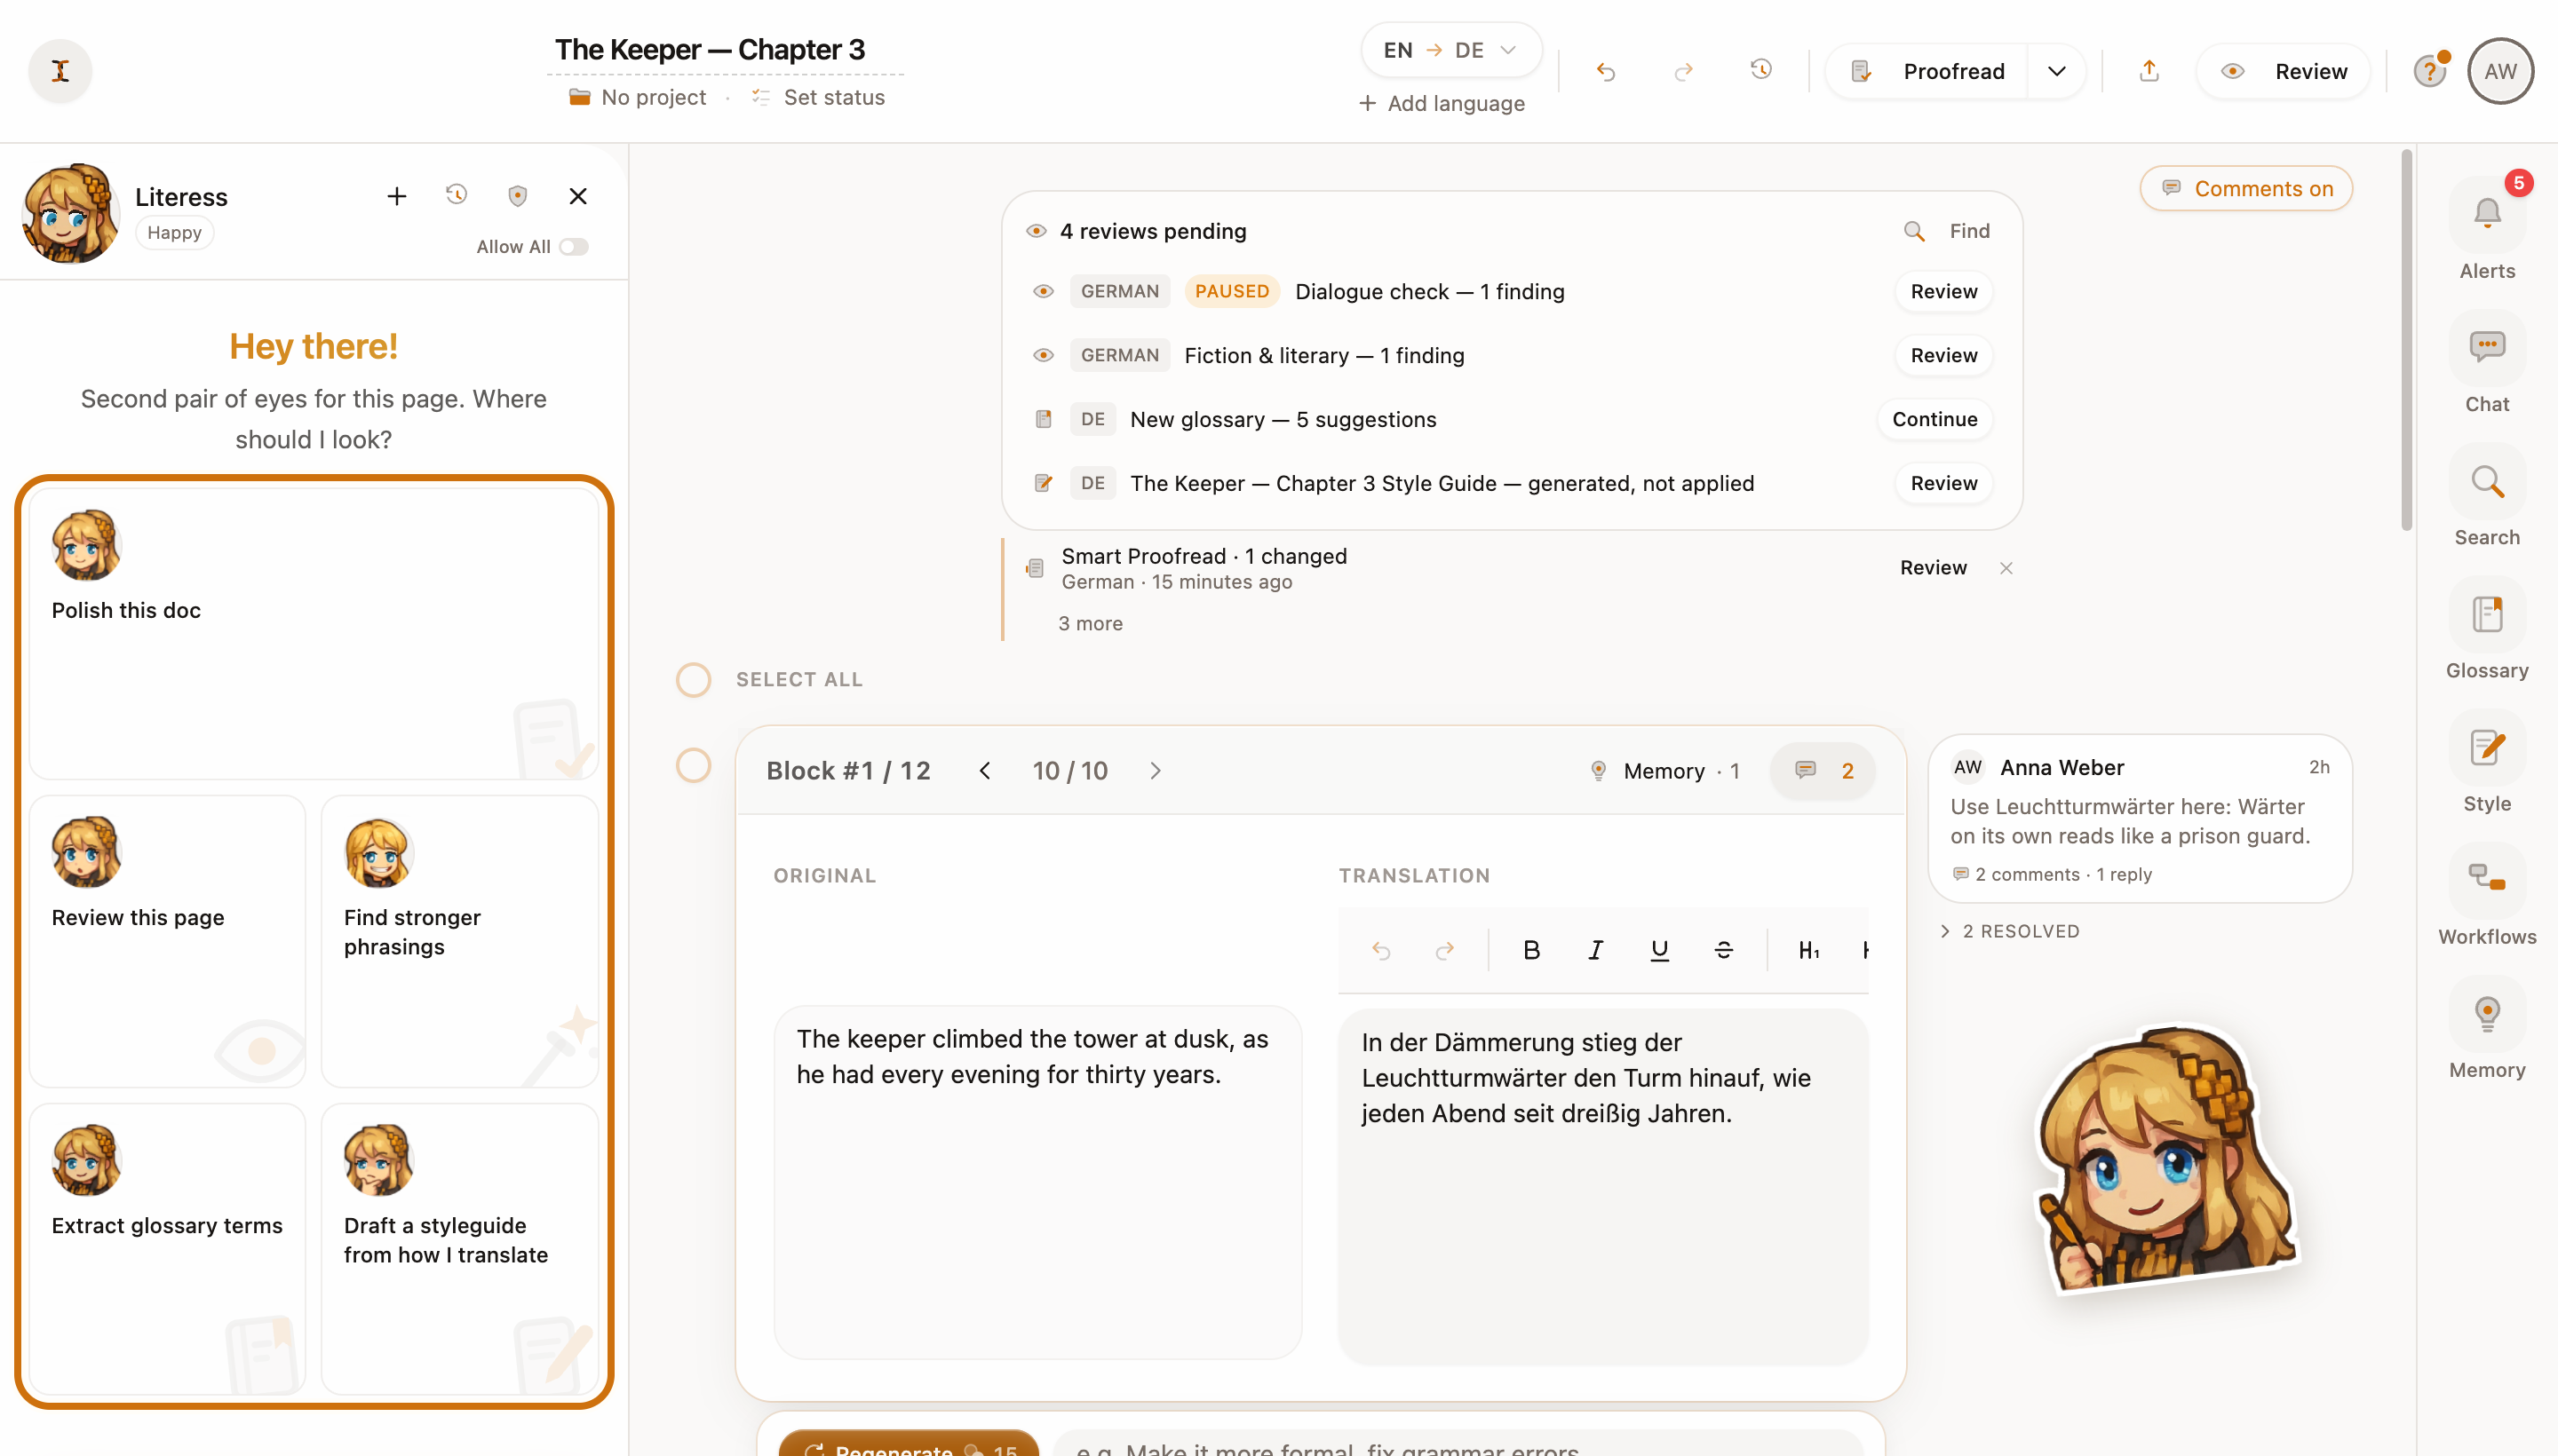2558x1456 pixels.
Task: Review the Chapter 3 Style Guide
Action: point(1943,483)
